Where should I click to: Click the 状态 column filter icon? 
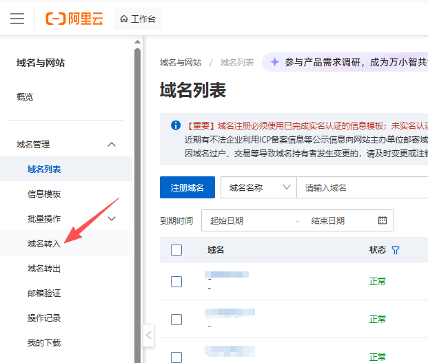tap(396, 250)
